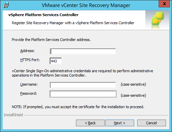Image resolution: width=172 pixels, height=132 pixels.
Task: Click 'Provide the Platform Services Controller address.' text
Action: 51,40
